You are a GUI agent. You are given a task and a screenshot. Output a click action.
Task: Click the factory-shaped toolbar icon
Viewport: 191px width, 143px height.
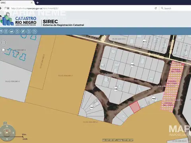coord(12,31)
